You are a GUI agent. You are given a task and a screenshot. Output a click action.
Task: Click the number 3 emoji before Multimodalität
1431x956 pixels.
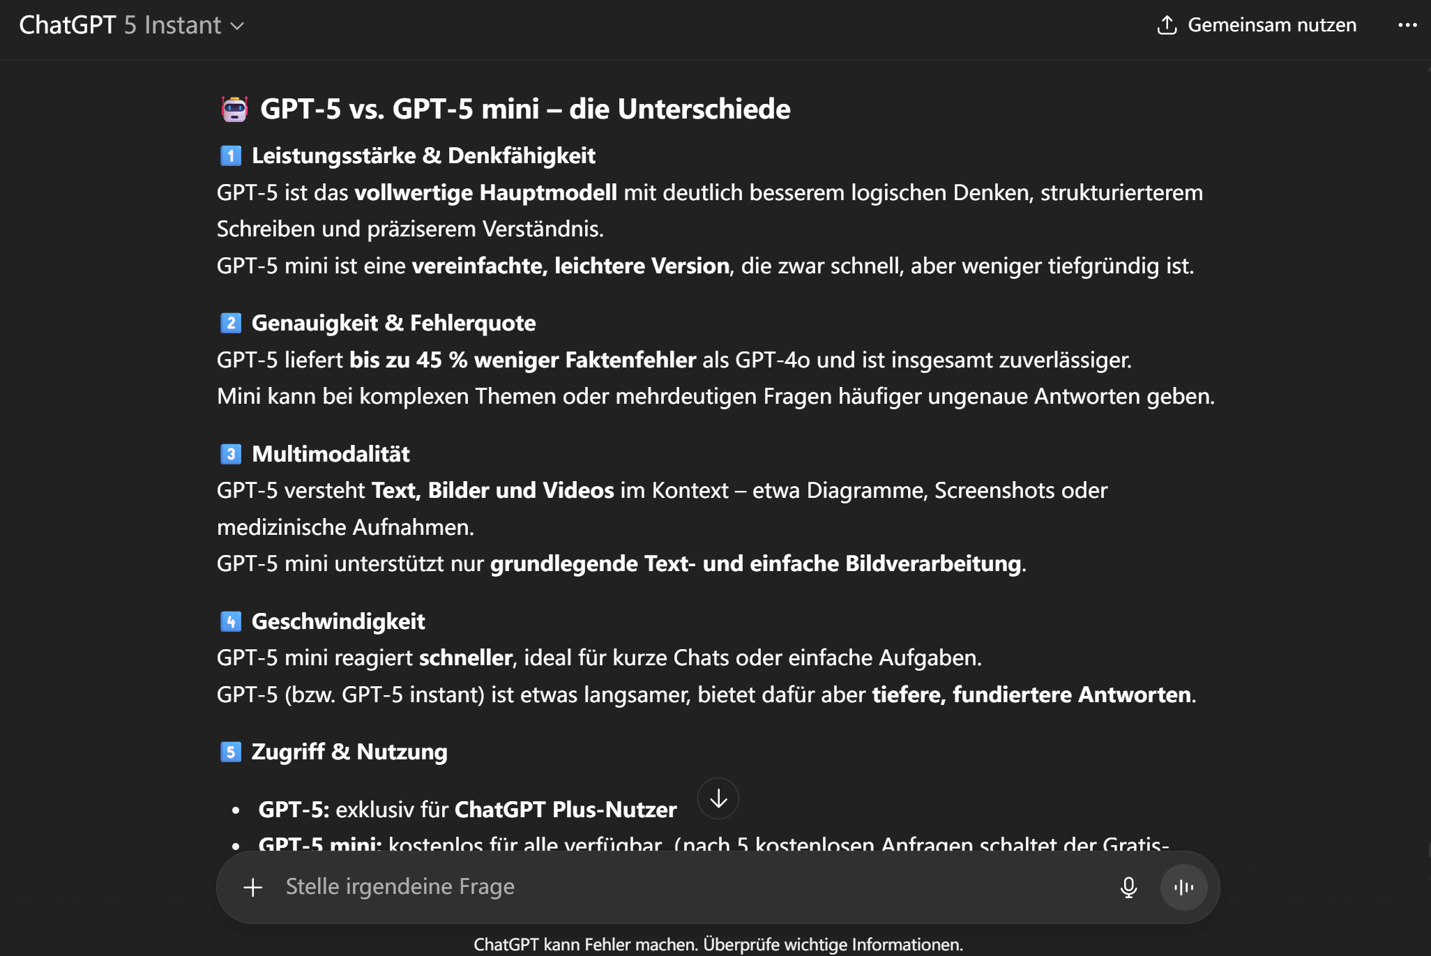tap(231, 454)
